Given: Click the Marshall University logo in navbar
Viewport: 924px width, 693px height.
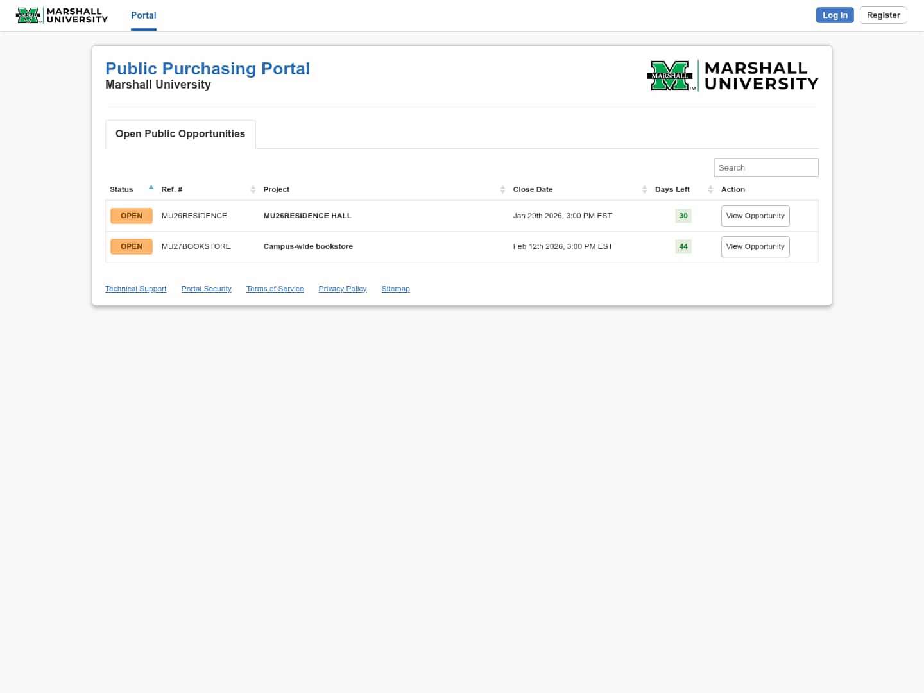Looking at the screenshot, I should 62,15.
